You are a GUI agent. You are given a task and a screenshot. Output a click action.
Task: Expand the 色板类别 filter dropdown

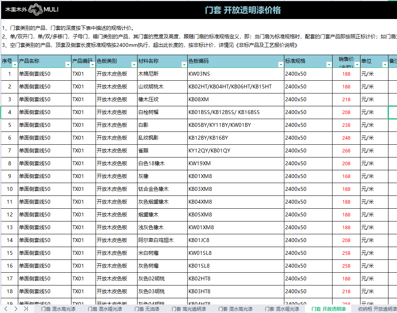[x=134, y=65]
